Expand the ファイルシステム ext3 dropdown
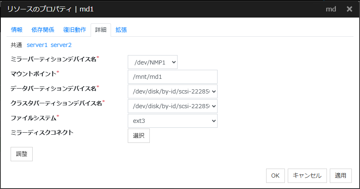This screenshot has height=189, width=360. tap(172, 121)
